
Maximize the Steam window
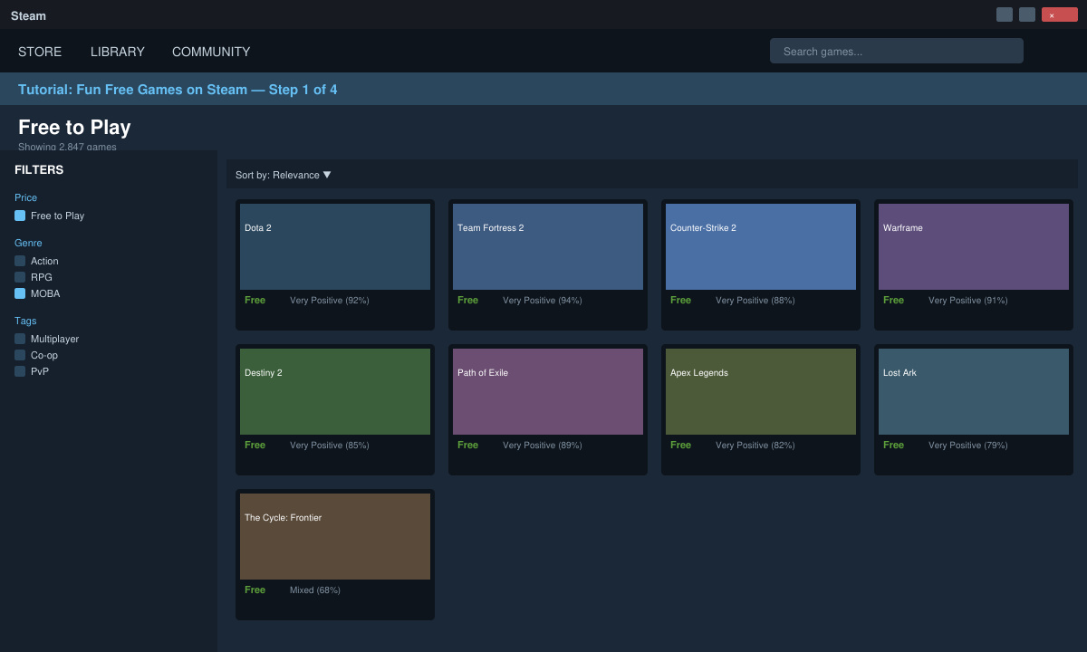point(1027,14)
